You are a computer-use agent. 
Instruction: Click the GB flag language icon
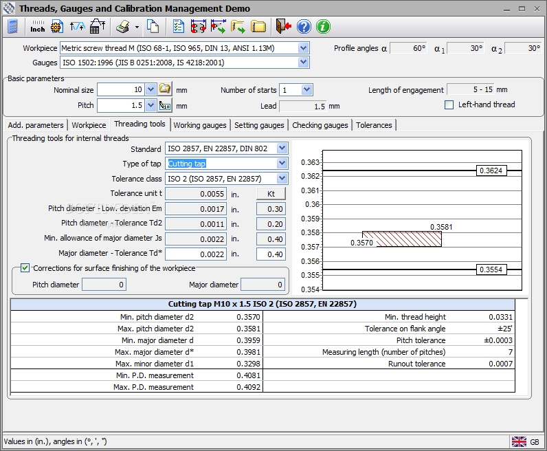519,441
